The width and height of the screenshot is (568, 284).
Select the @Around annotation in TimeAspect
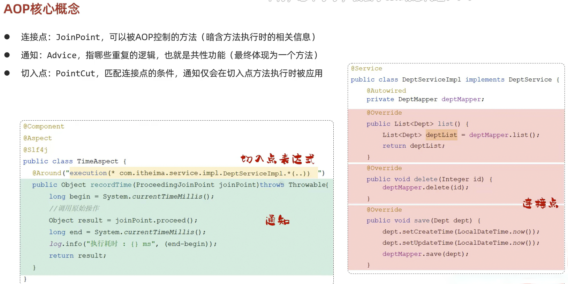click(x=47, y=173)
